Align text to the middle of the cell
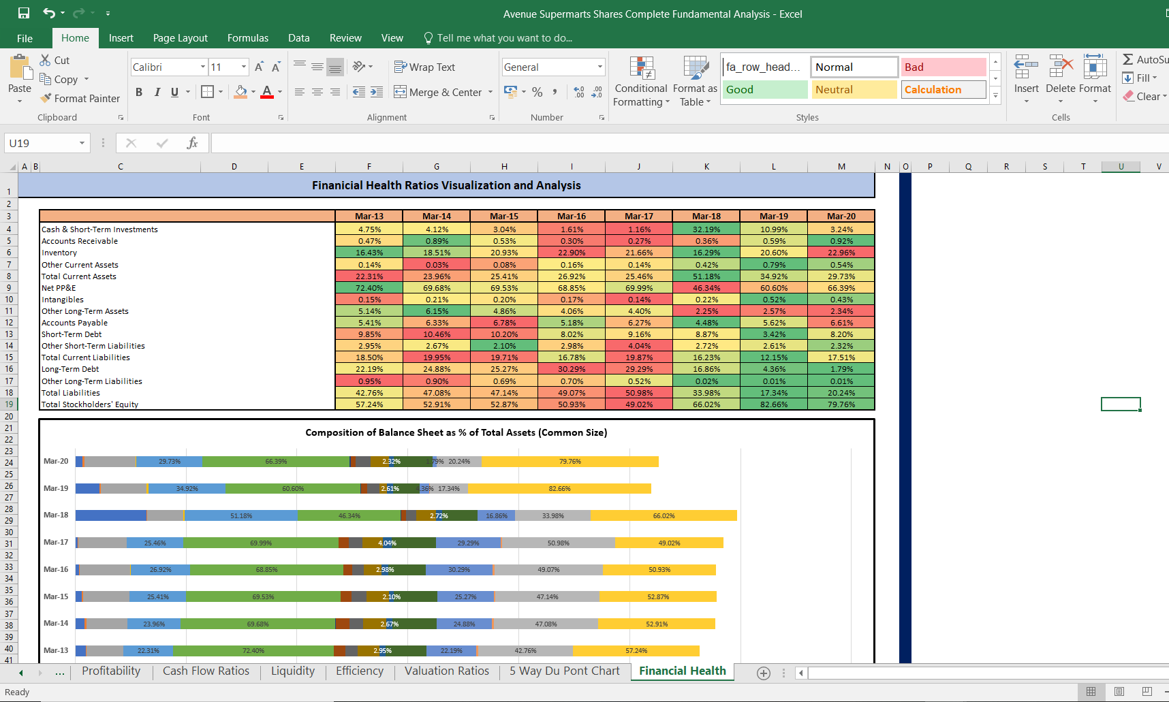The height and width of the screenshot is (702, 1169). click(317, 67)
